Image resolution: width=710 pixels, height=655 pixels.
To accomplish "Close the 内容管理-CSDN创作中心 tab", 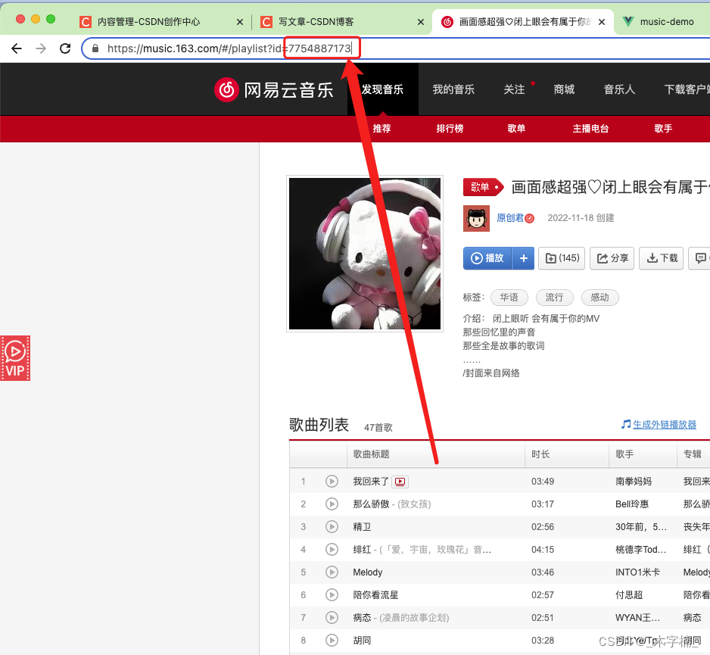I will click(240, 22).
